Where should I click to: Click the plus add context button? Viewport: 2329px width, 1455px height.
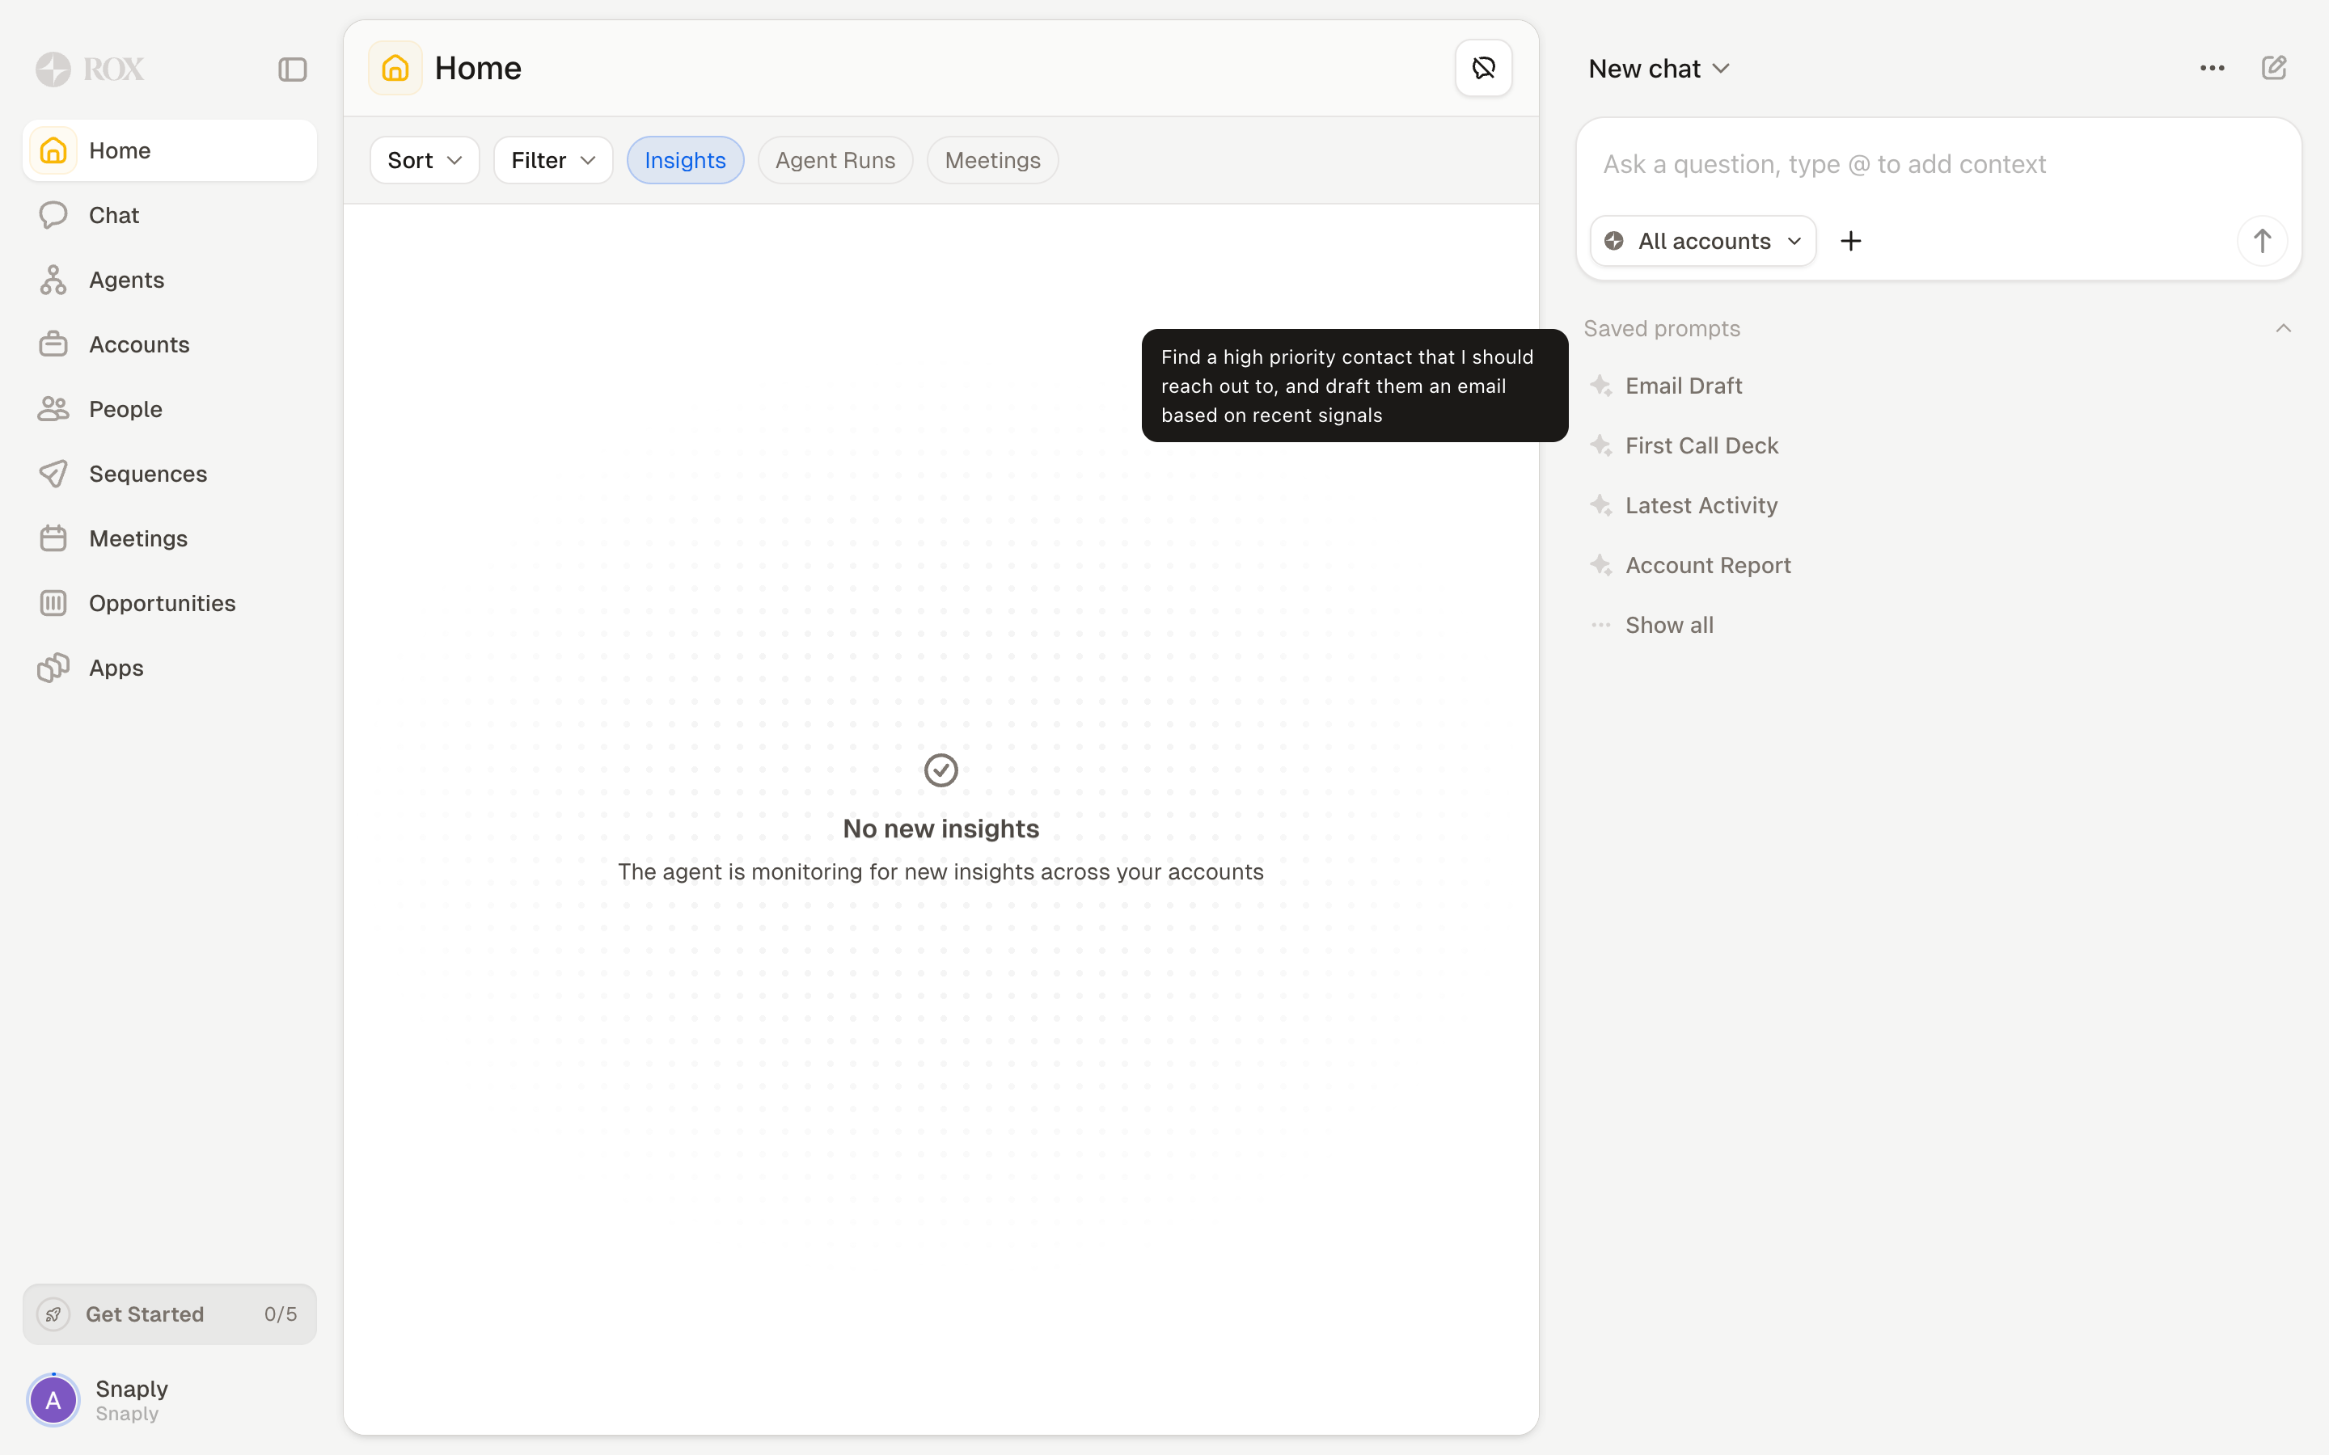click(x=1851, y=241)
